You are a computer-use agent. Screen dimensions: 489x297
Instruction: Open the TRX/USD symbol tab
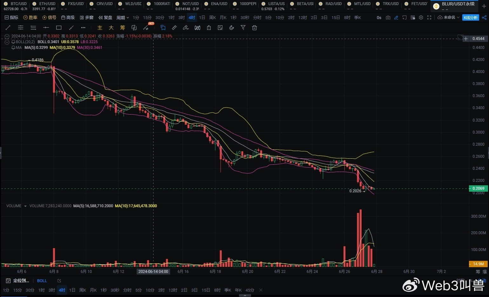coord(388,6)
